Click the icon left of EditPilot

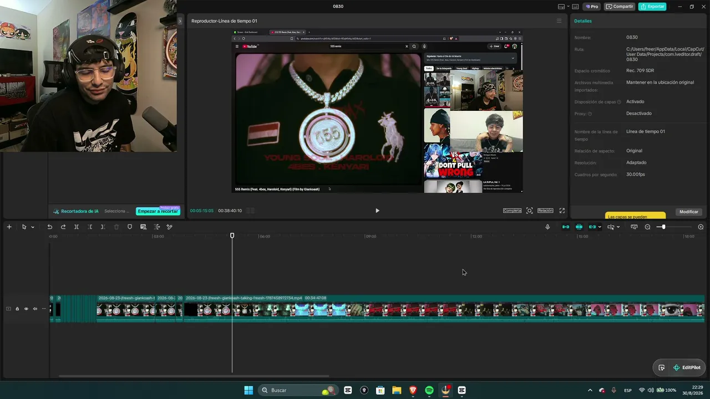(662, 367)
